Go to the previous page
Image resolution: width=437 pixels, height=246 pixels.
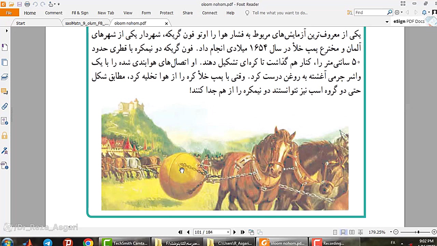tap(188, 232)
